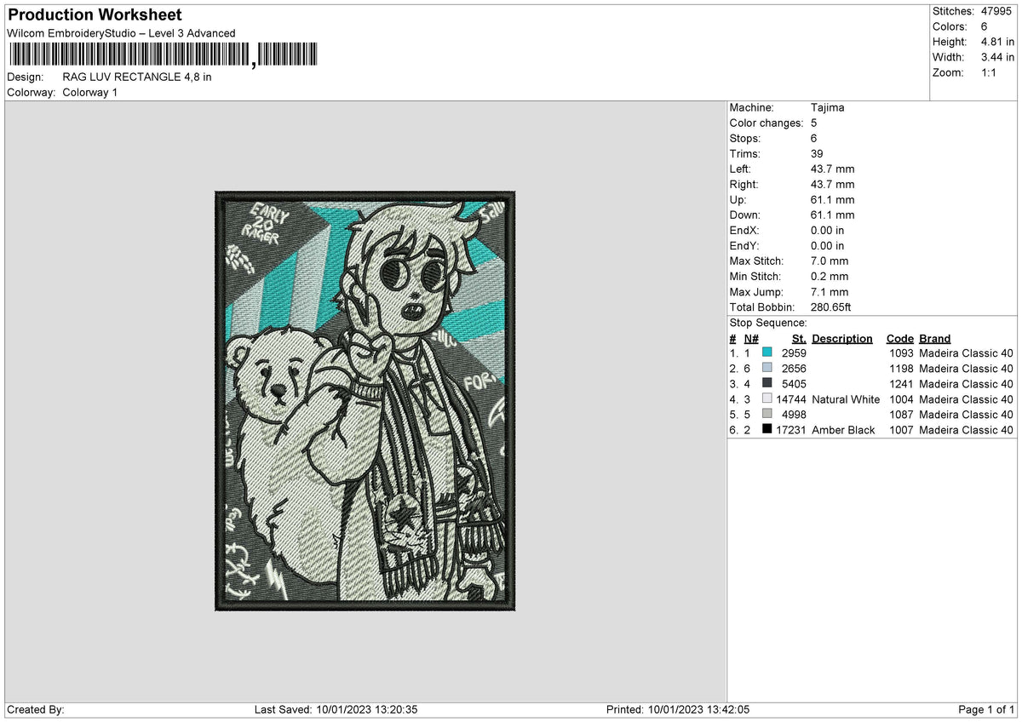Click thread code 1241
Screen dimensions: 1022x722
pos(899,383)
